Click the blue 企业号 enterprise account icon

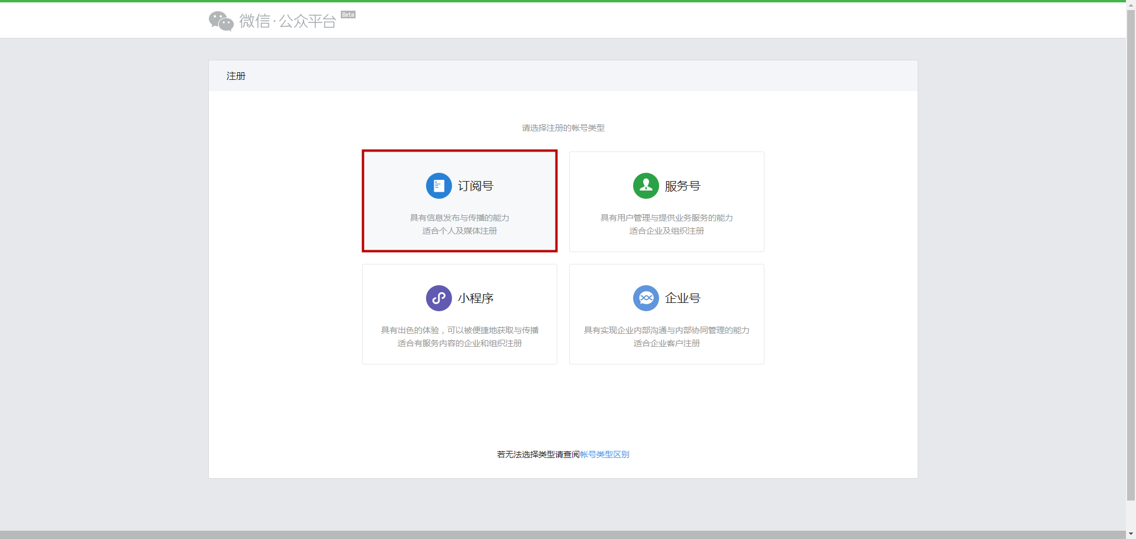point(646,298)
